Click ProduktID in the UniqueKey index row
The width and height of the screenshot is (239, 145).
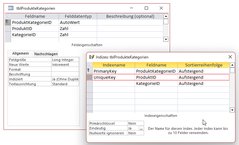[x=156, y=78]
